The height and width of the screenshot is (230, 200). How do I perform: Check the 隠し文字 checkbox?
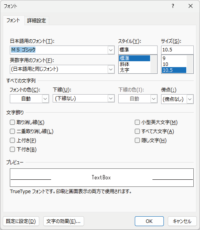coord(137,141)
